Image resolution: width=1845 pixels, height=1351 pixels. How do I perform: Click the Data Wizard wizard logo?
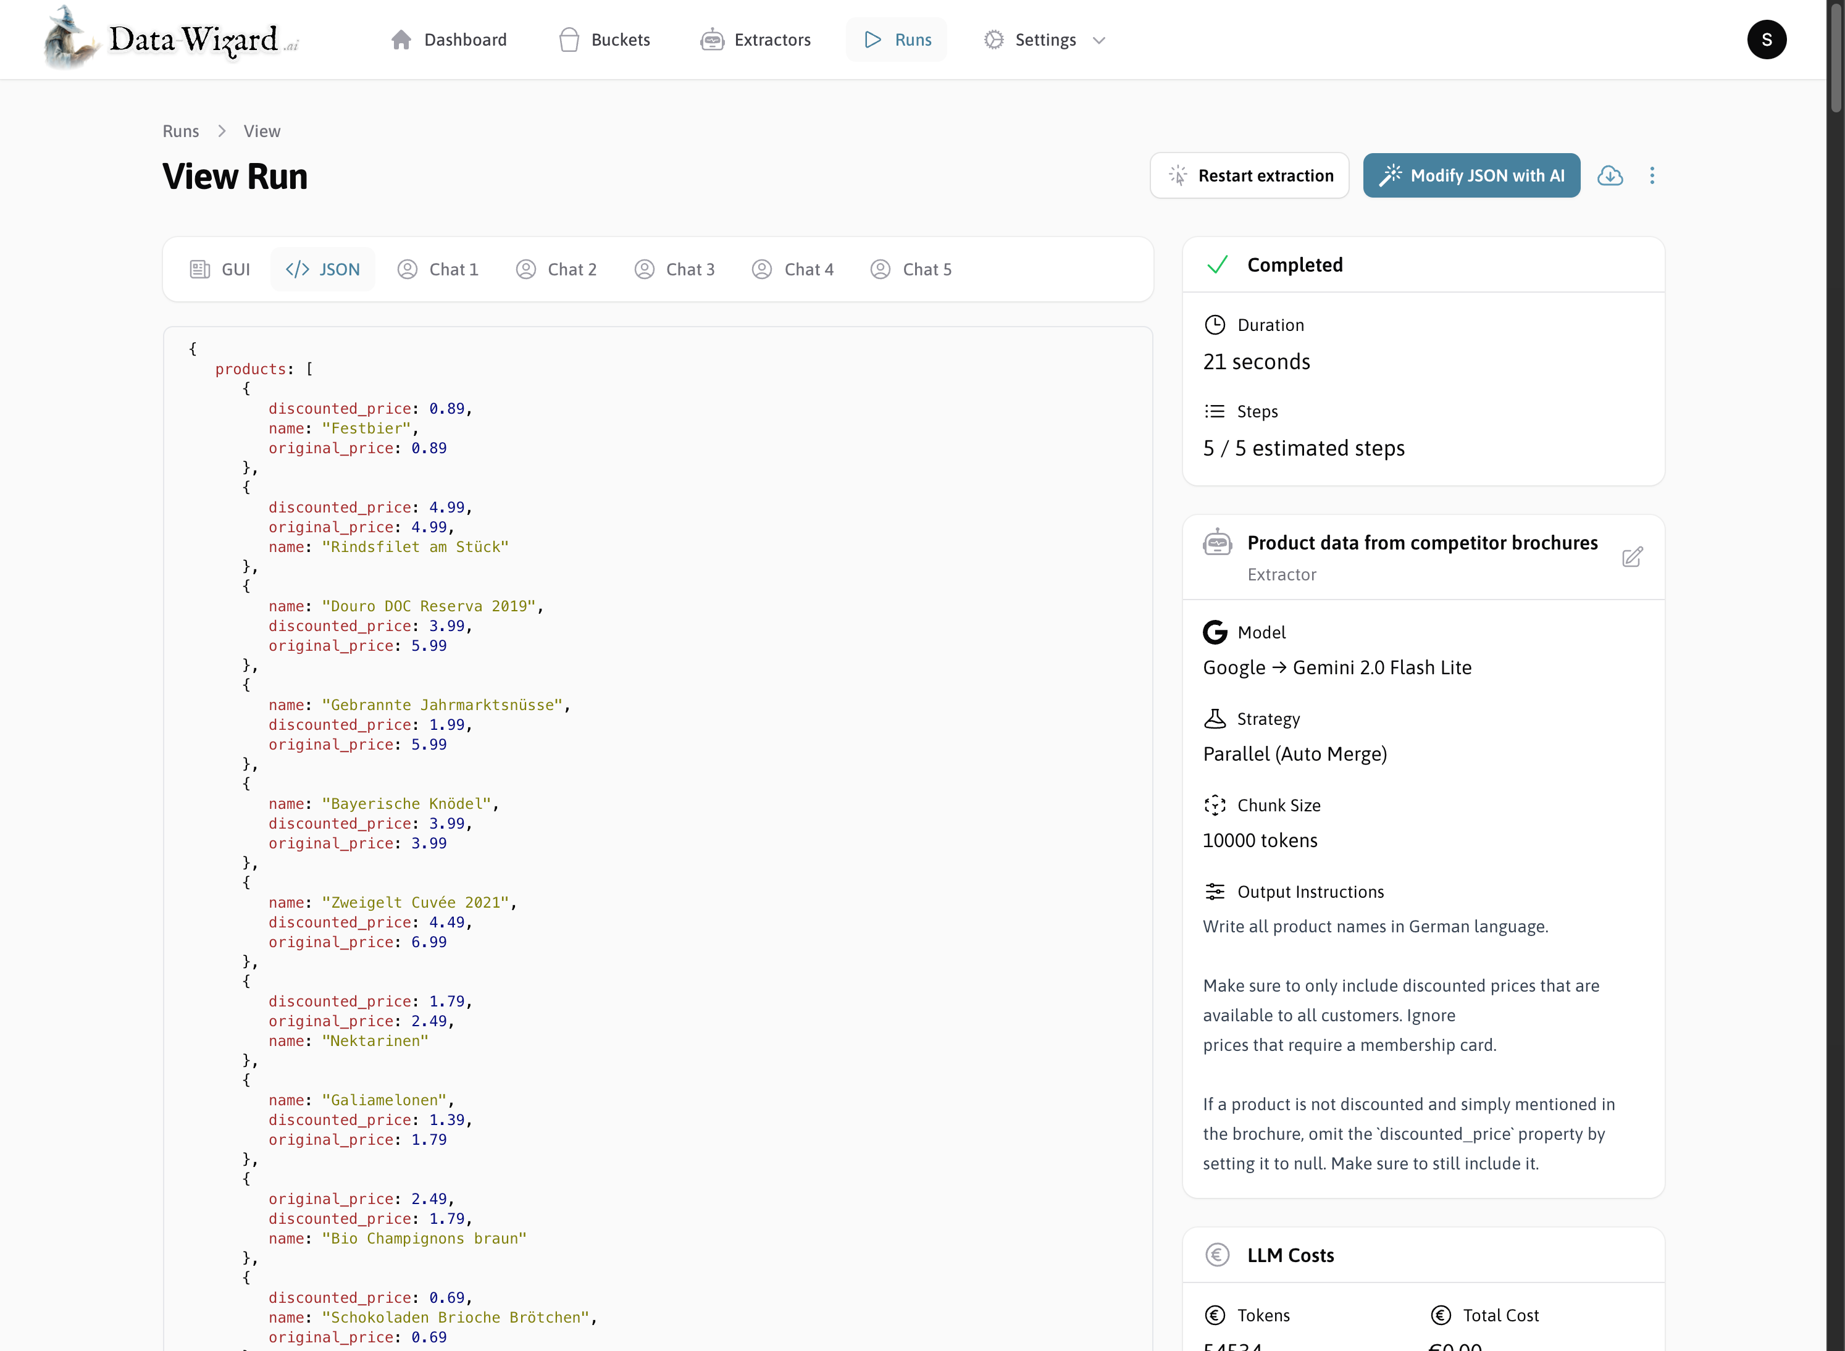tap(70, 38)
